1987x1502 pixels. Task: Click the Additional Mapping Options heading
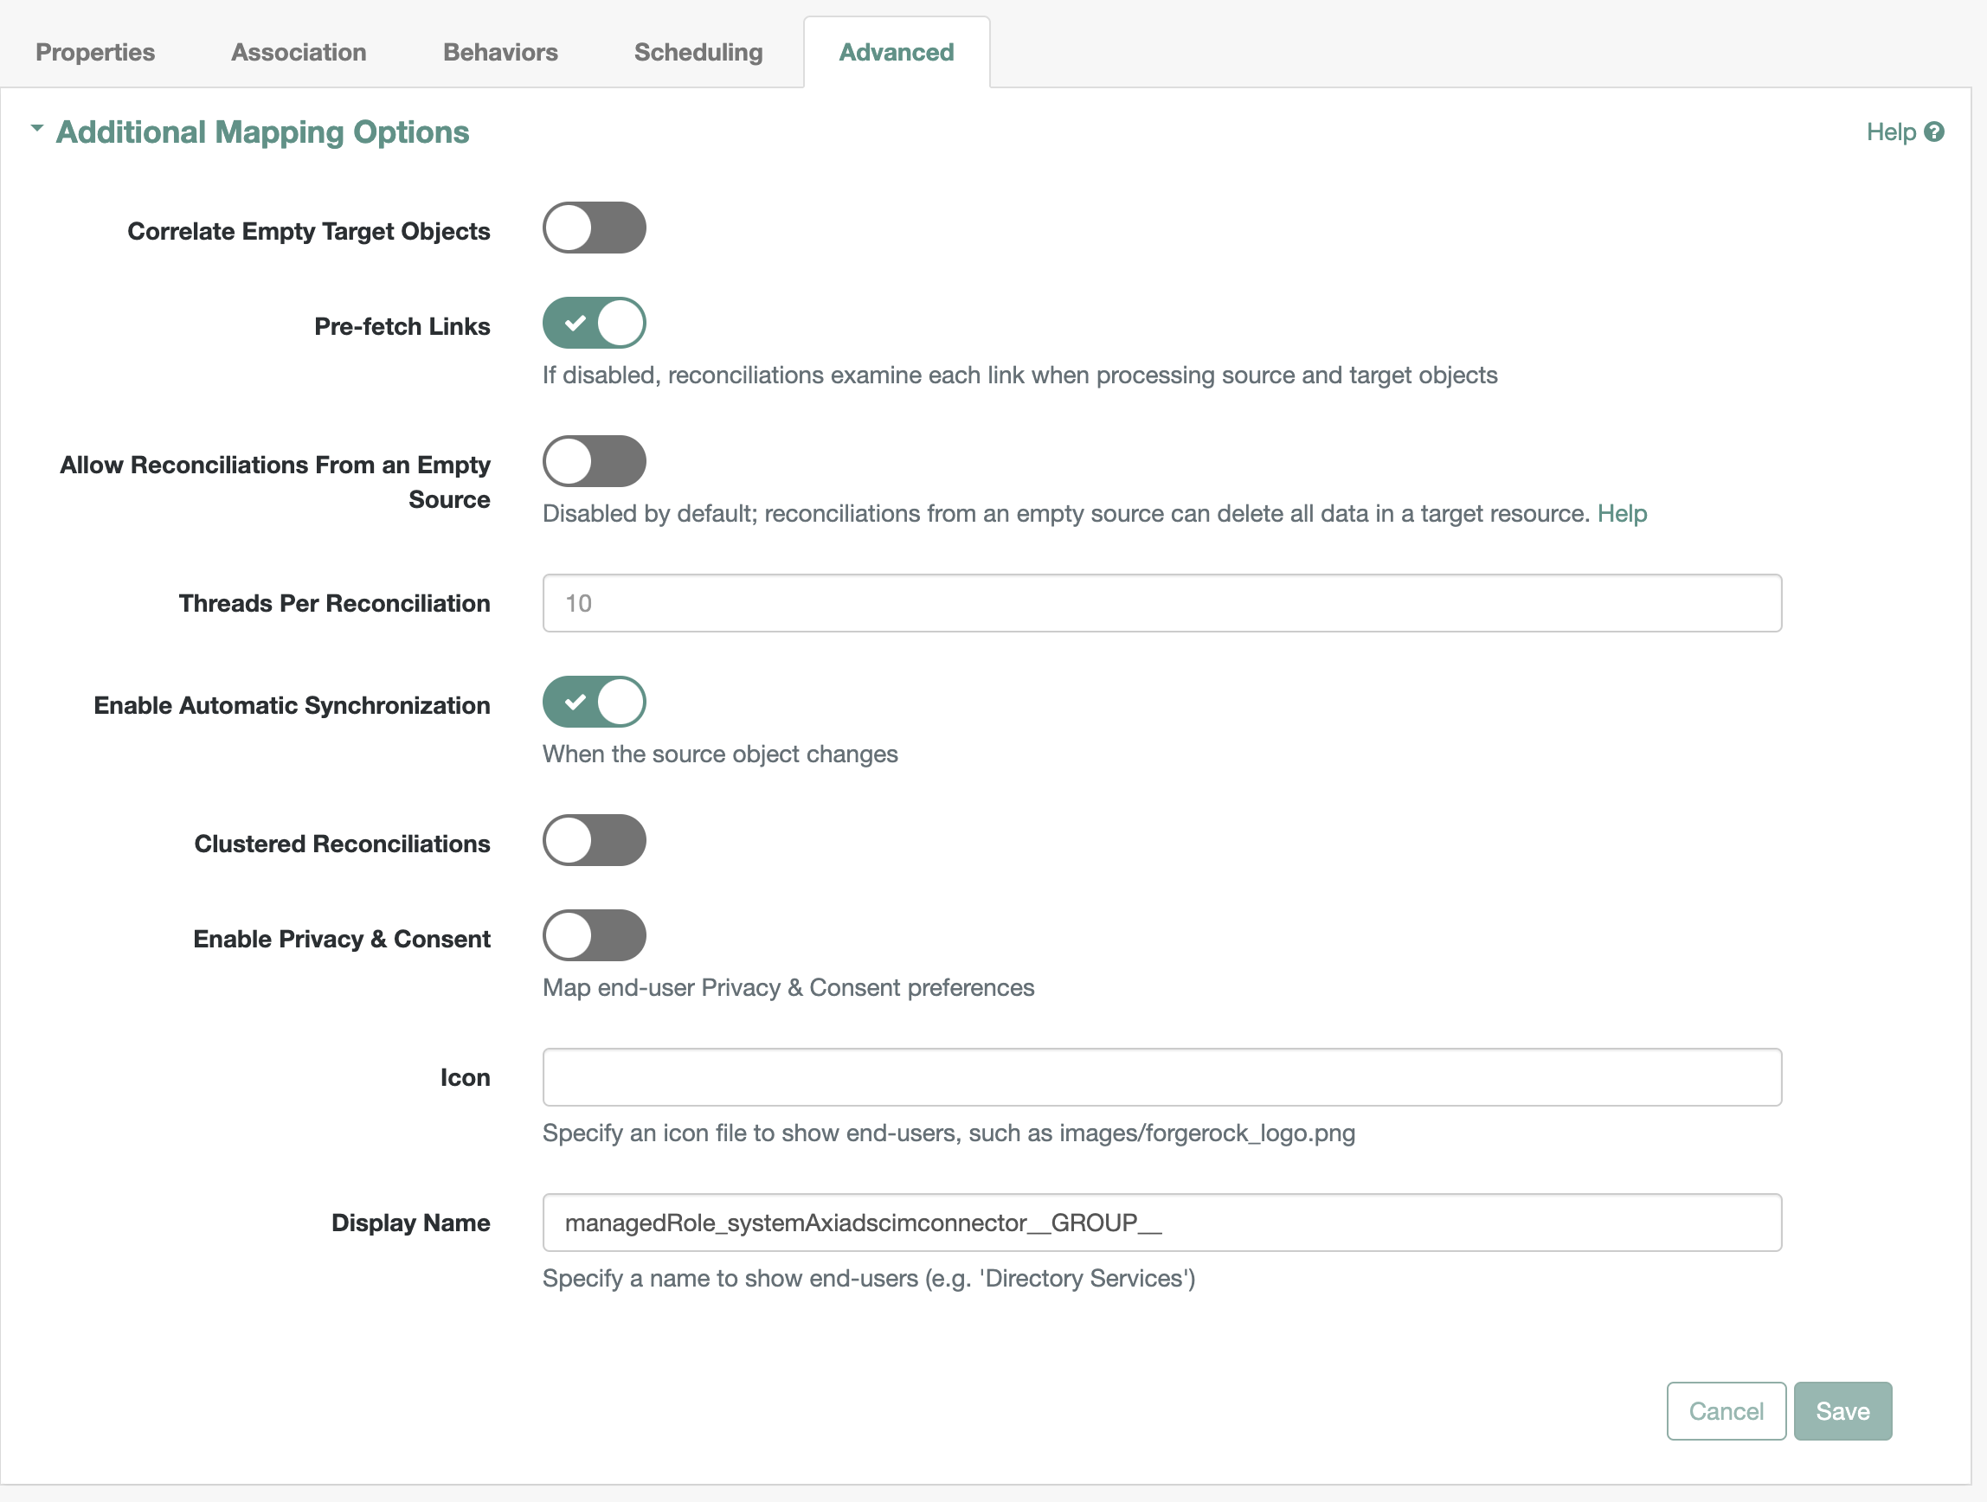point(262,132)
